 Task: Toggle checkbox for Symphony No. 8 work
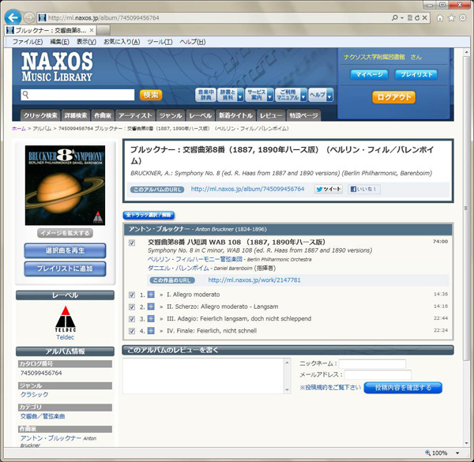pyautogui.click(x=132, y=243)
